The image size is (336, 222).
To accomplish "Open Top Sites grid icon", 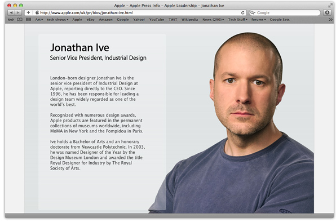I will (29, 20).
